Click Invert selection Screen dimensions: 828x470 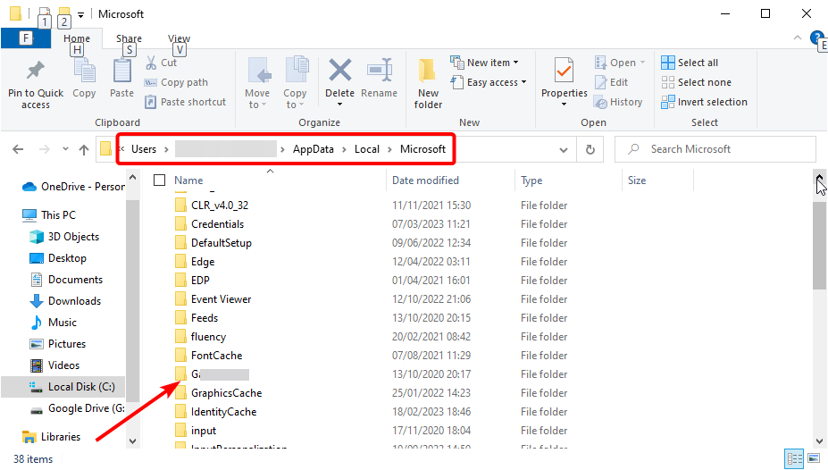pos(705,102)
